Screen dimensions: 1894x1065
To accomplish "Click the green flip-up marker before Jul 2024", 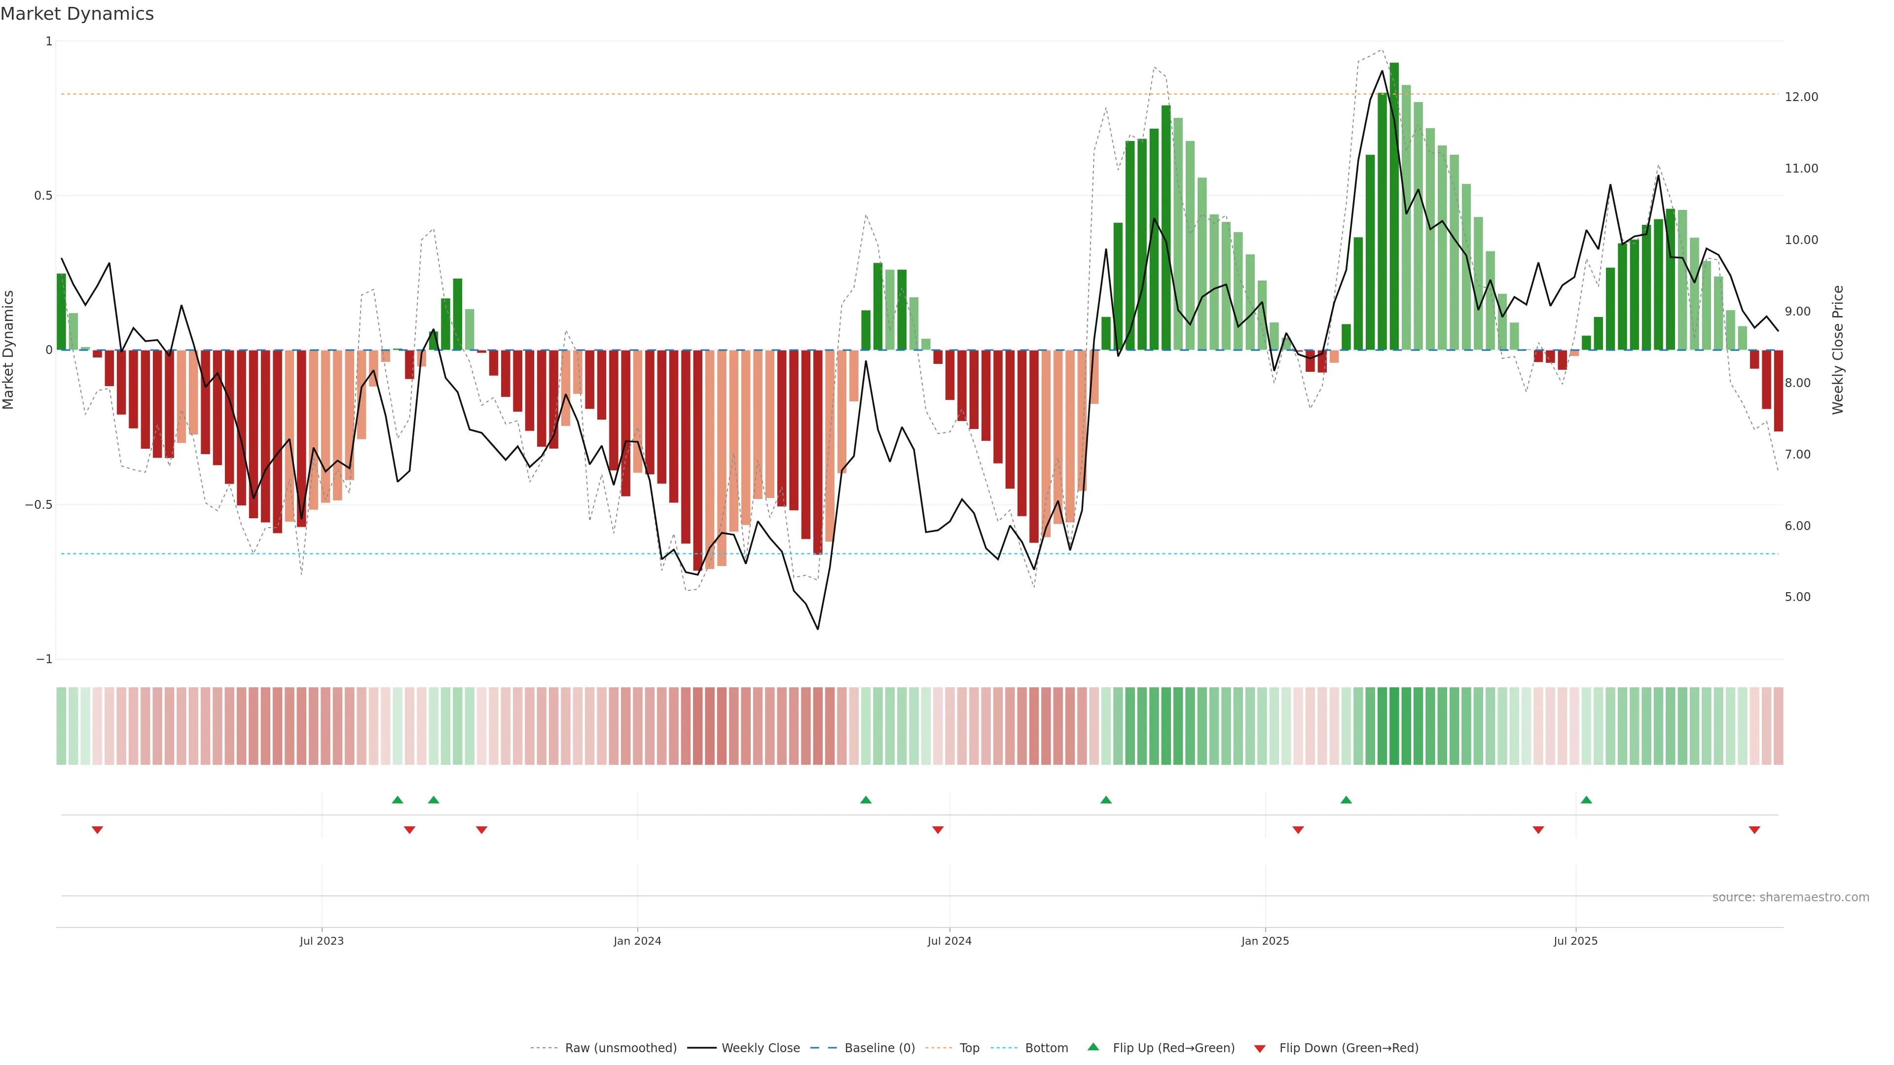I will (x=866, y=800).
